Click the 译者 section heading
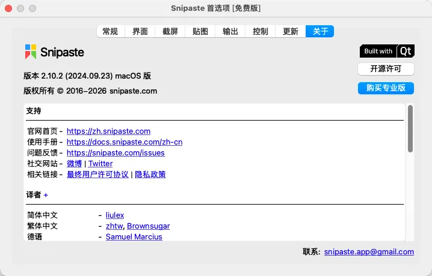The height and width of the screenshot is (276, 432). 34,195
